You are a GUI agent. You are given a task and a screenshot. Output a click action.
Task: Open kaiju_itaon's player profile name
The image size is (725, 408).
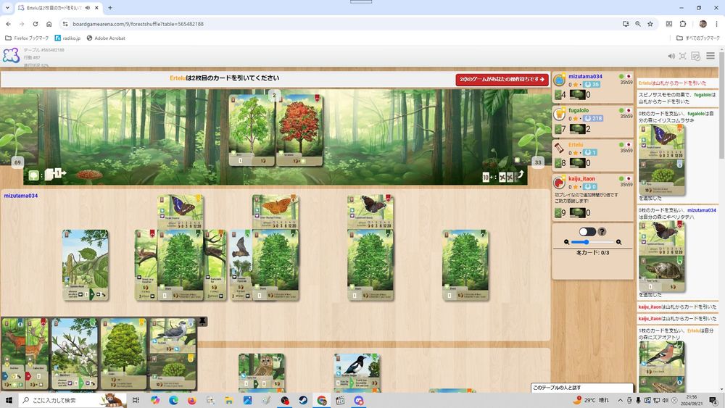click(581, 178)
